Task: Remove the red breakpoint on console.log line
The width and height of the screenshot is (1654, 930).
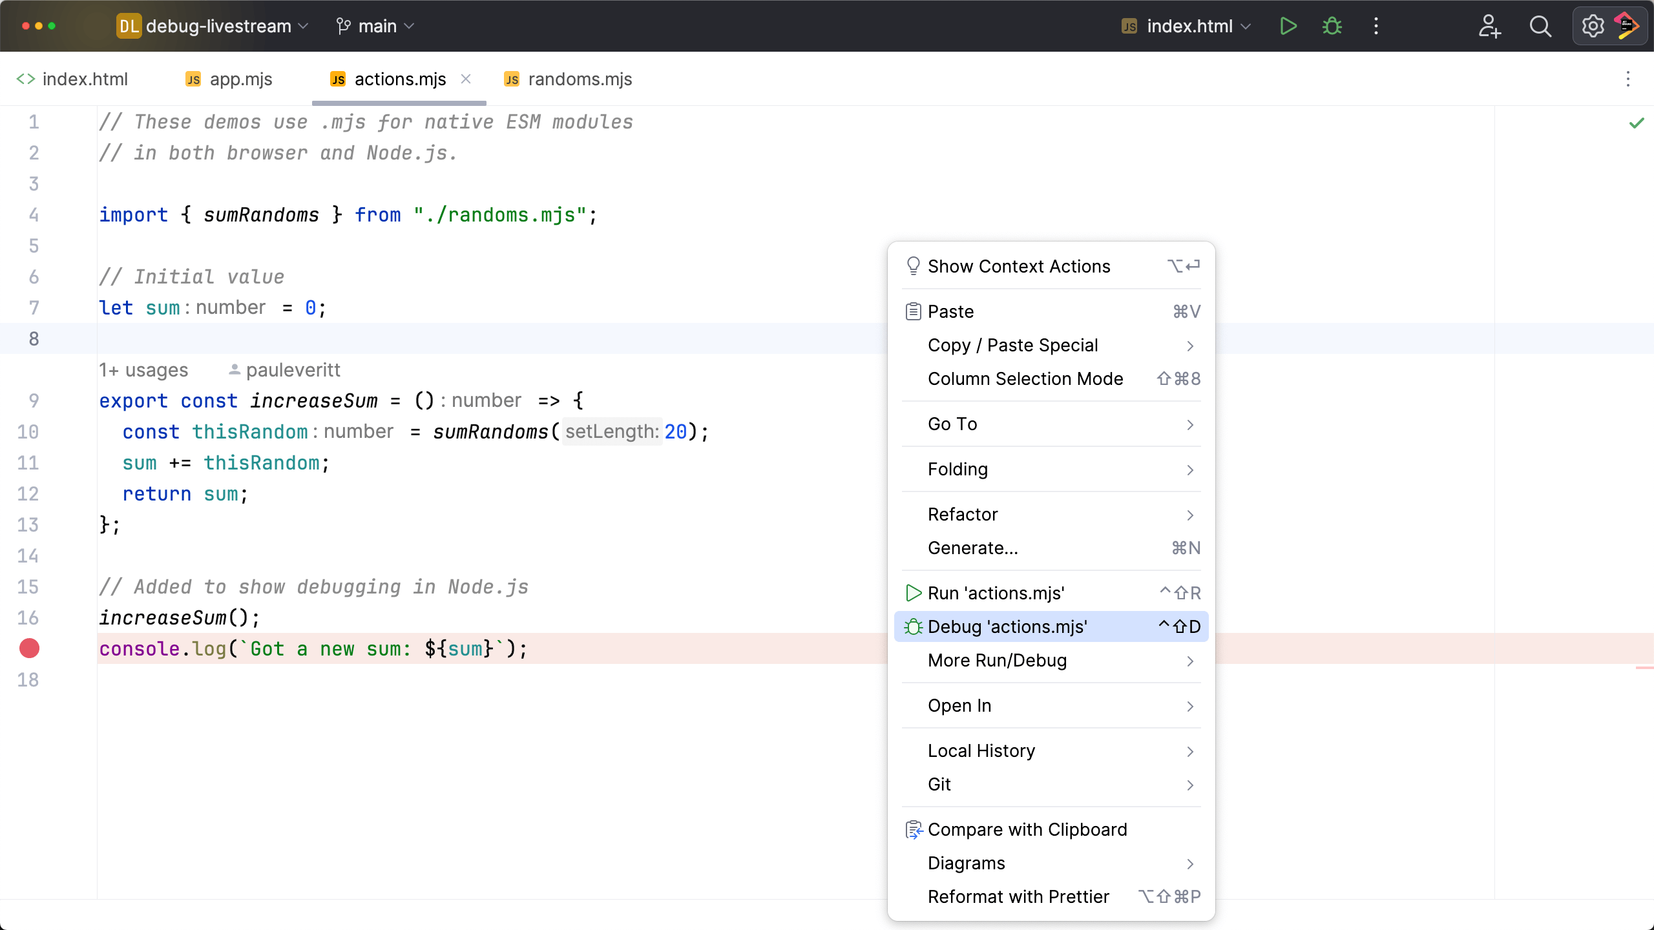Action: (29, 648)
